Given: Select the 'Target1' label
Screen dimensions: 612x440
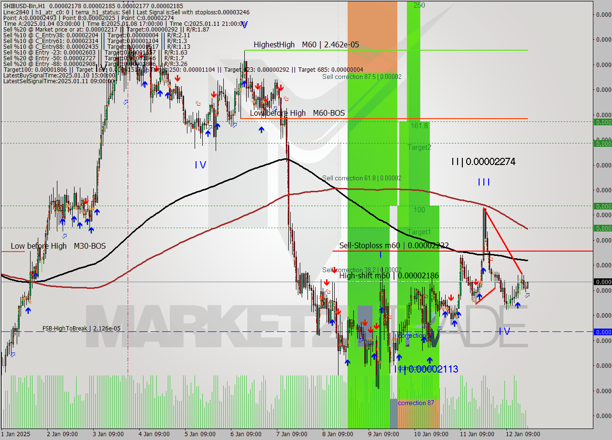Looking at the screenshot, I should [x=419, y=232].
